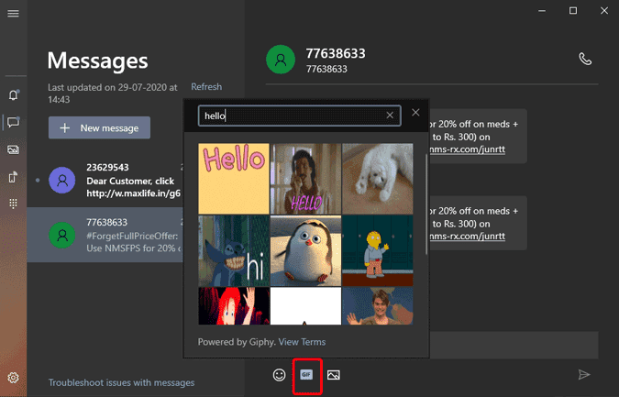Open the Calls dial pad icon
The height and width of the screenshot is (397, 619).
point(13,204)
